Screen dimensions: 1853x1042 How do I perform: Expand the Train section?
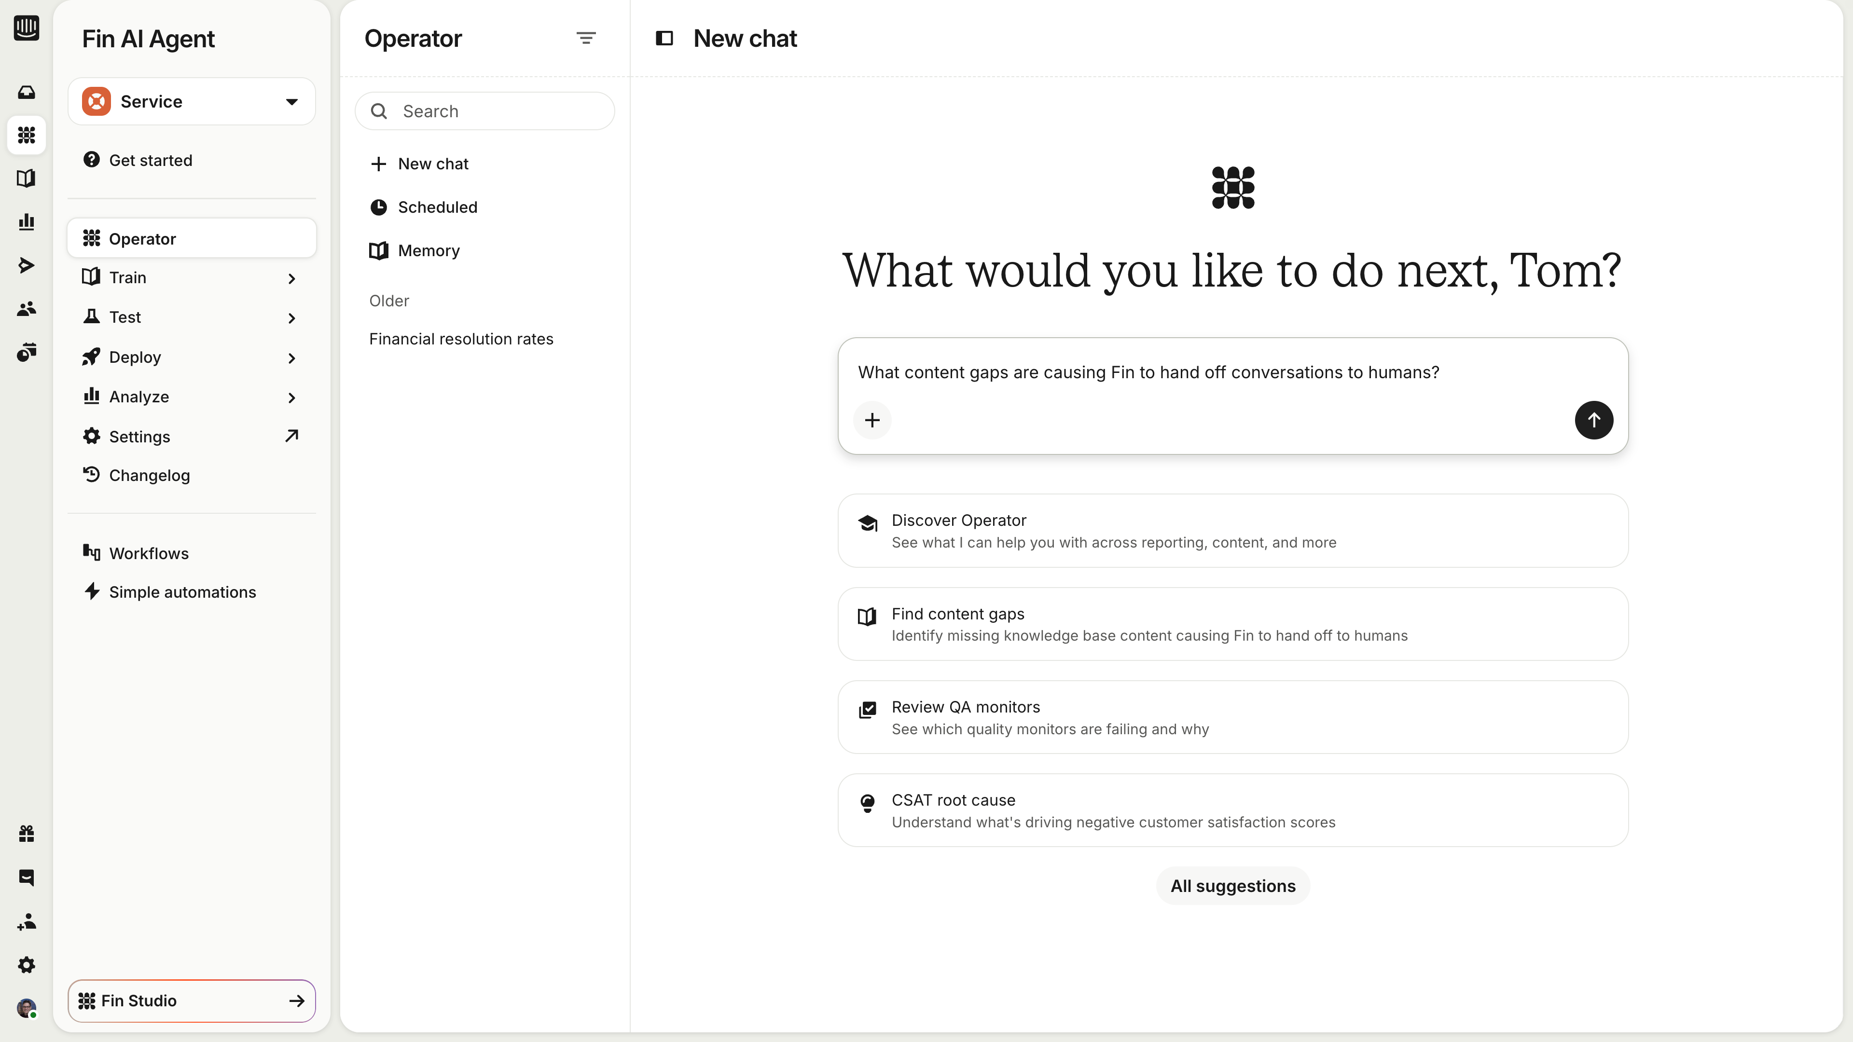click(192, 277)
